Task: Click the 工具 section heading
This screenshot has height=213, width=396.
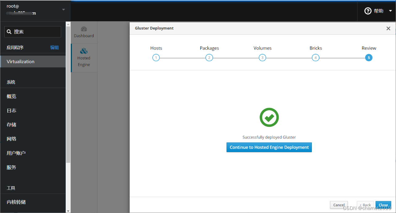Action: (11, 188)
